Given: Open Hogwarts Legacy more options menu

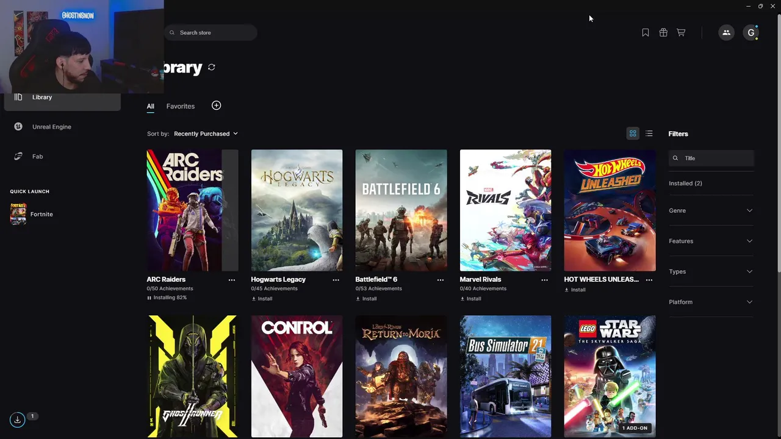Looking at the screenshot, I should coord(336,280).
